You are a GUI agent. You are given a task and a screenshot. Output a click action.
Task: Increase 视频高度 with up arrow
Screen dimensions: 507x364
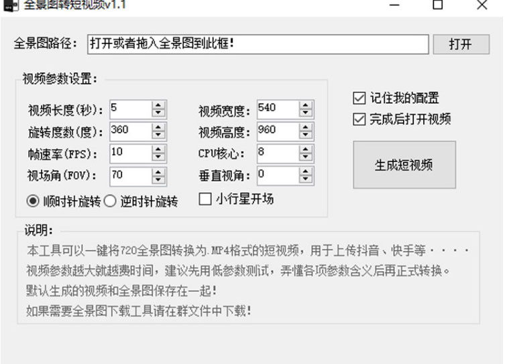[306, 127]
